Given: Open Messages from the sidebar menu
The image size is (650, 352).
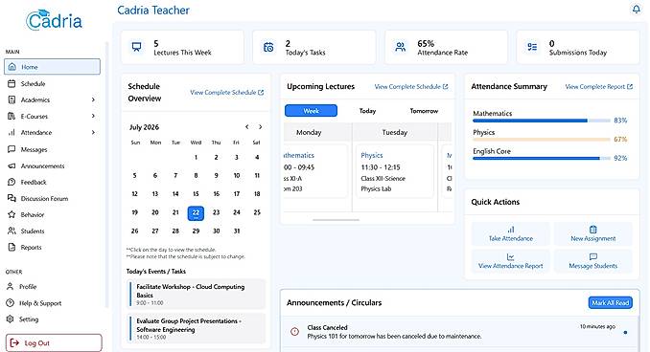Looking at the screenshot, I should point(52,149).
